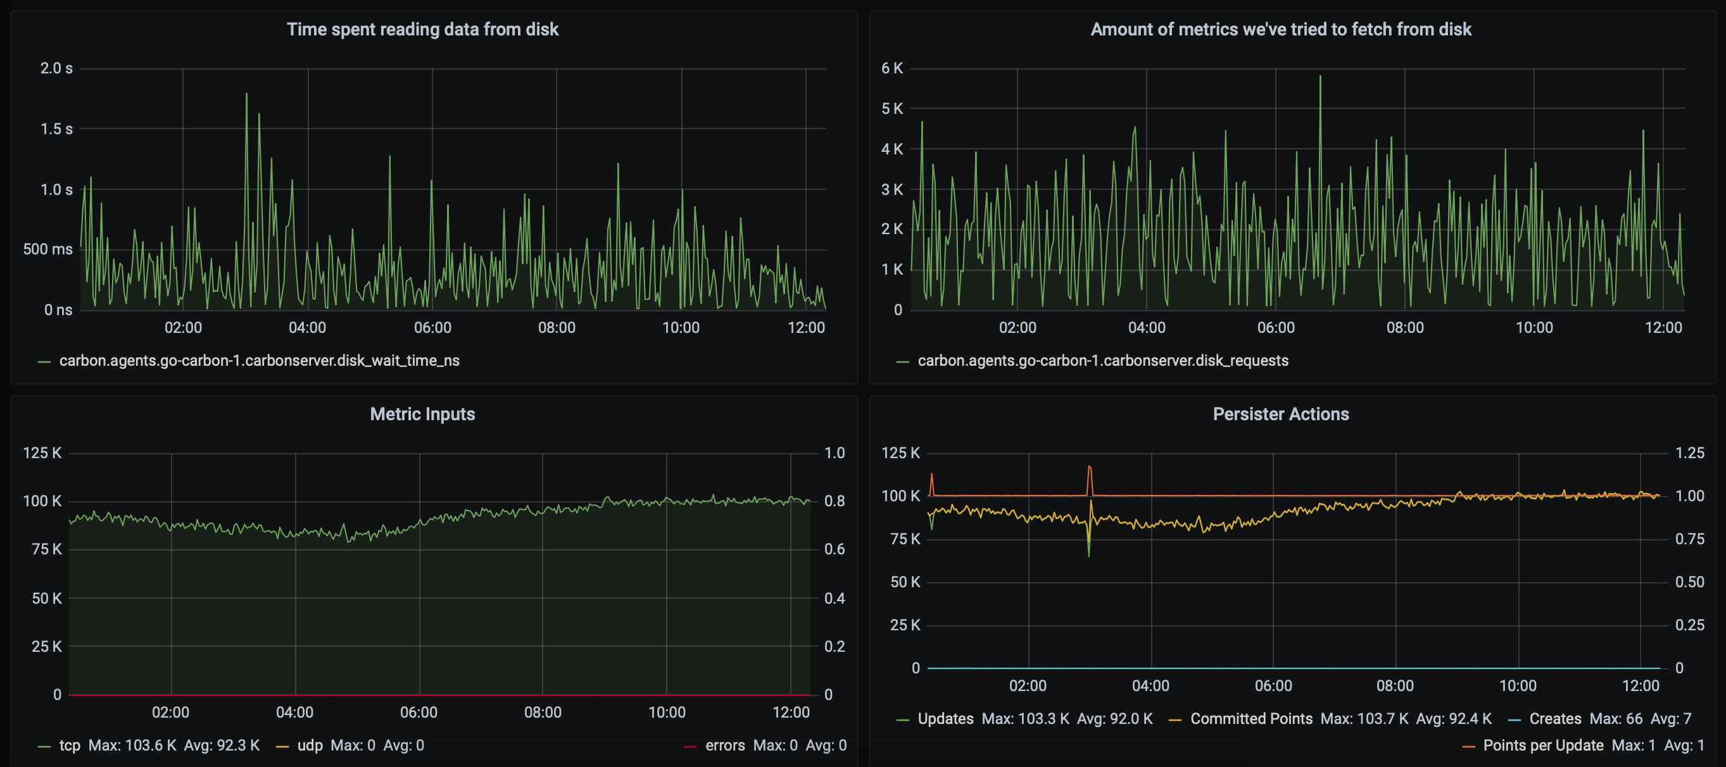Viewport: 1726px width, 767px height.
Task: Click red color line beside errors legend
Action: 690,746
